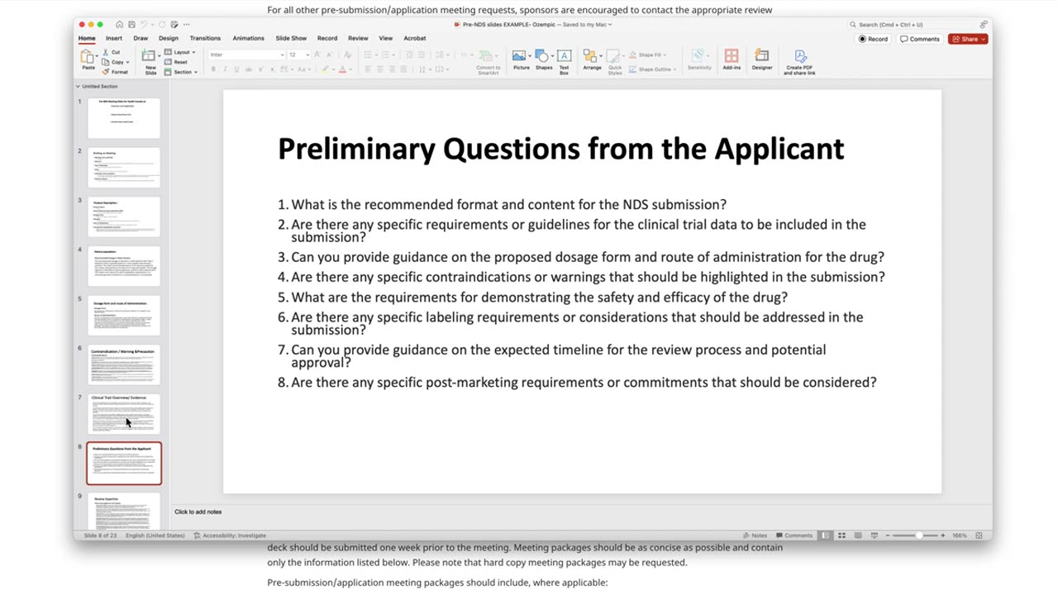Click Accessibility: Investigate status

click(230, 535)
